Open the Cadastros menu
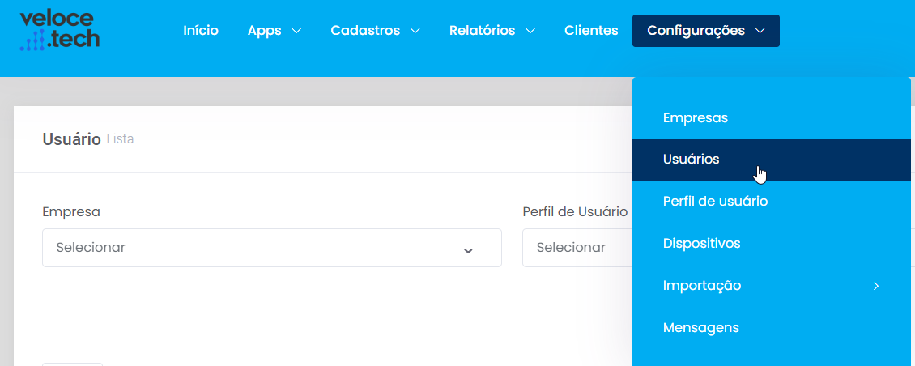This screenshot has width=915, height=366. [x=375, y=31]
